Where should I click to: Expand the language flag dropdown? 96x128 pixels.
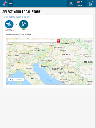[79, 2]
